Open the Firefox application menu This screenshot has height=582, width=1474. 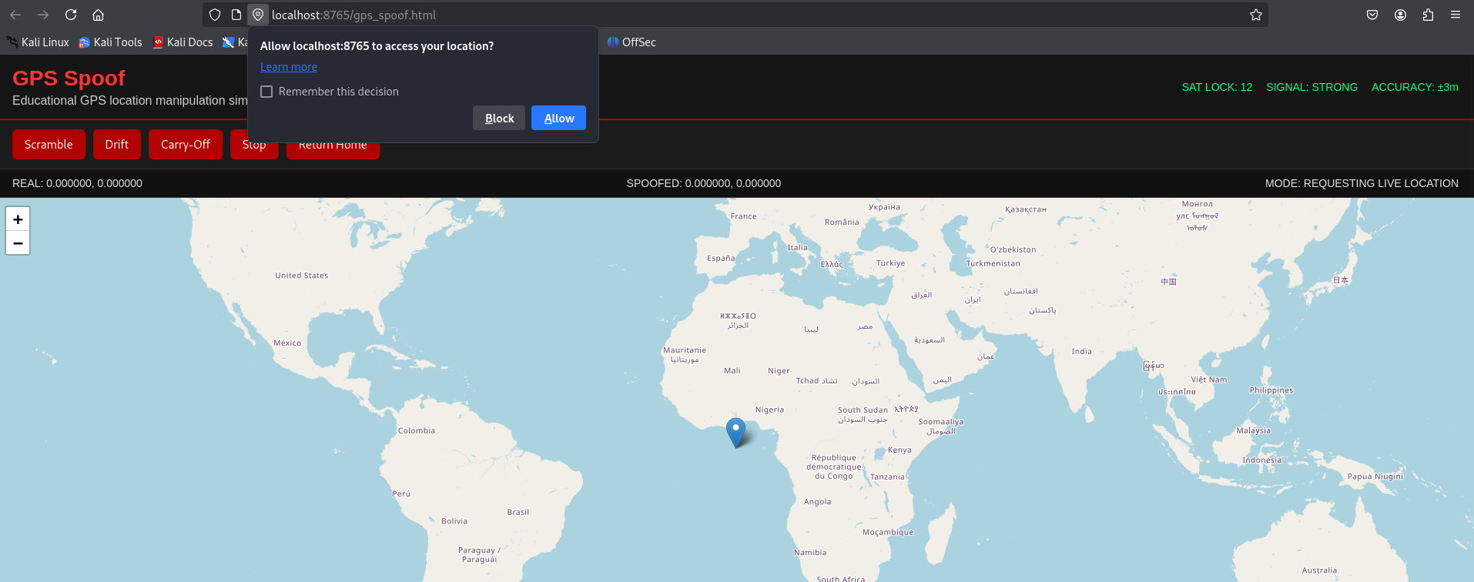click(1456, 15)
